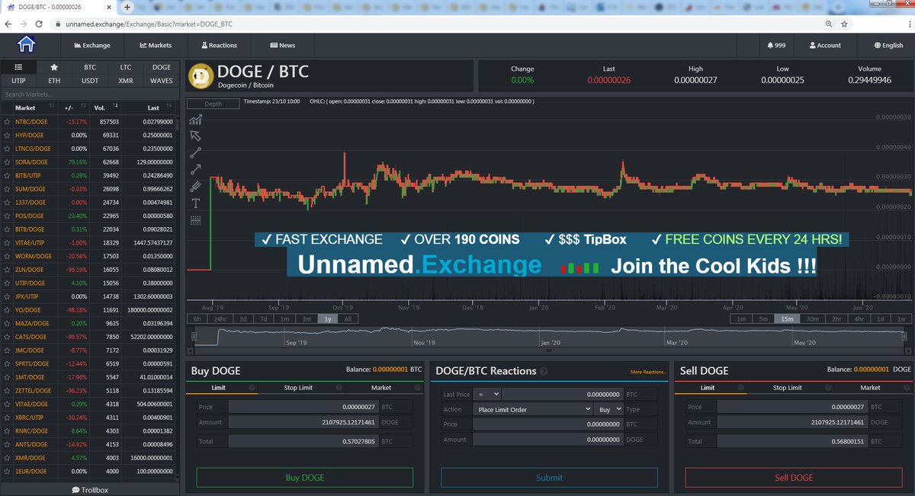The width and height of the screenshot is (915, 496).
Task: Click help icon on Buy panel Limit tab
Action: 253,388
